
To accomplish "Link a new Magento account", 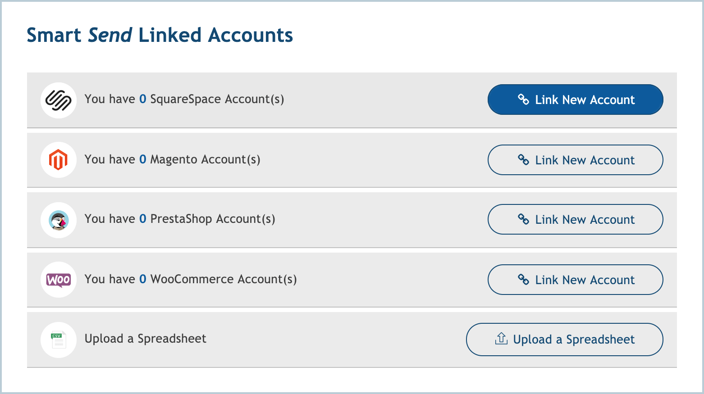I will click(575, 160).
